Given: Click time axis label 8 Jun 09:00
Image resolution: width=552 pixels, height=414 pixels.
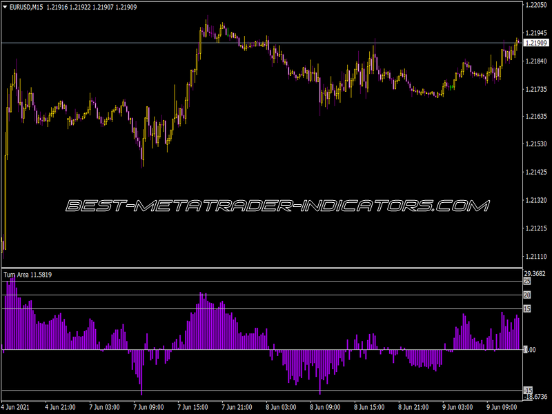Looking at the screenshot, I should [325, 407].
